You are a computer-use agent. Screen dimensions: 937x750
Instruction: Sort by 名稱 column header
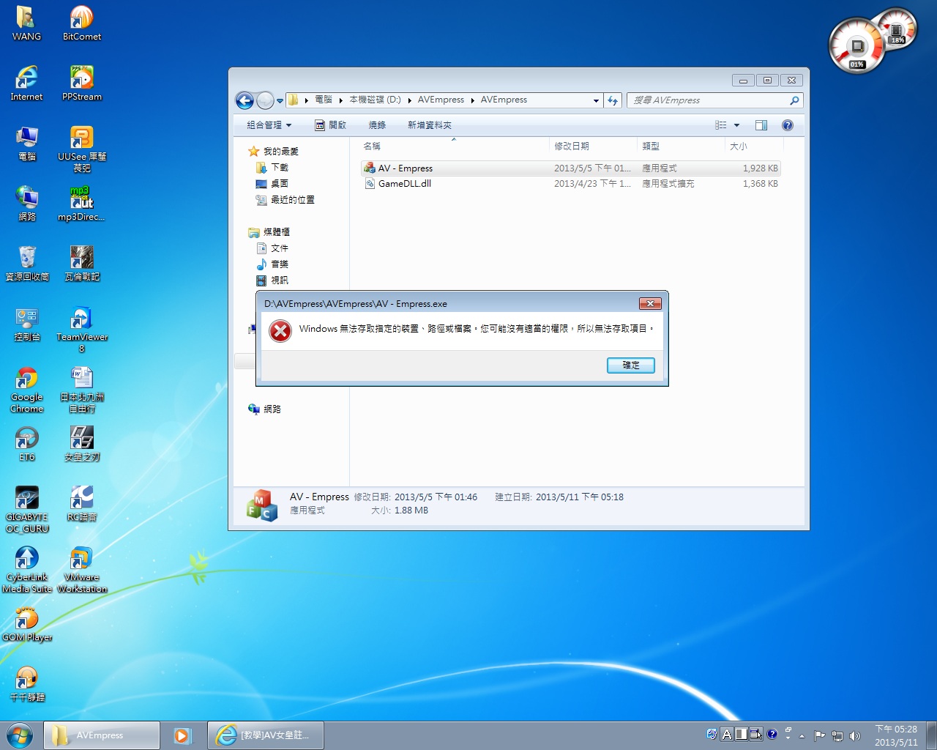tap(454, 146)
